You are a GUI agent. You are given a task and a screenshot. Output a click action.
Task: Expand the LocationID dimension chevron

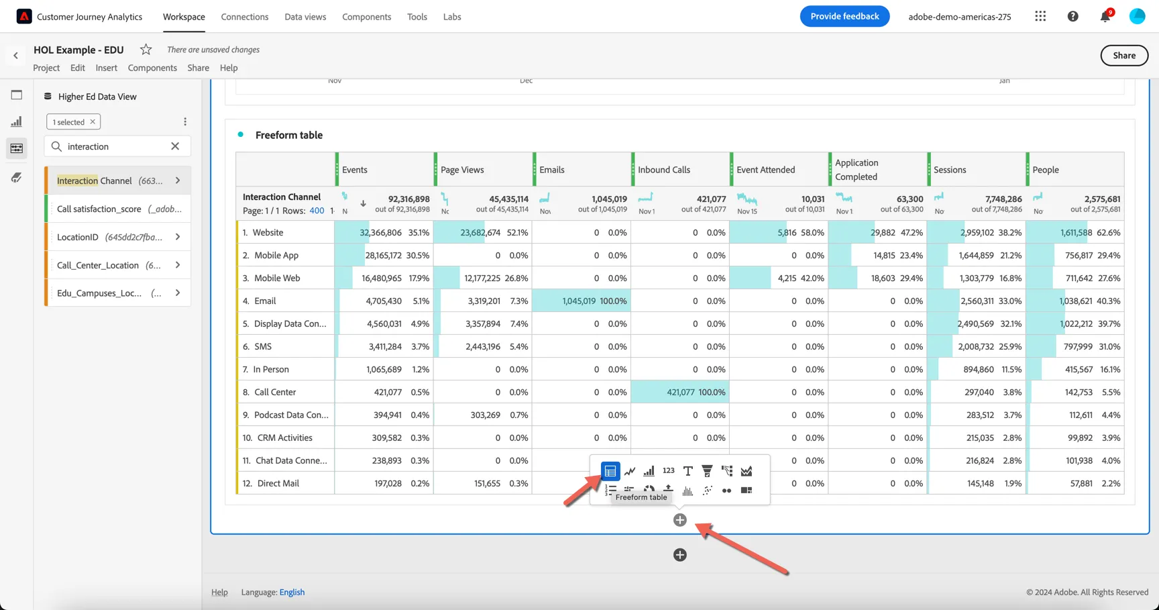click(178, 237)
